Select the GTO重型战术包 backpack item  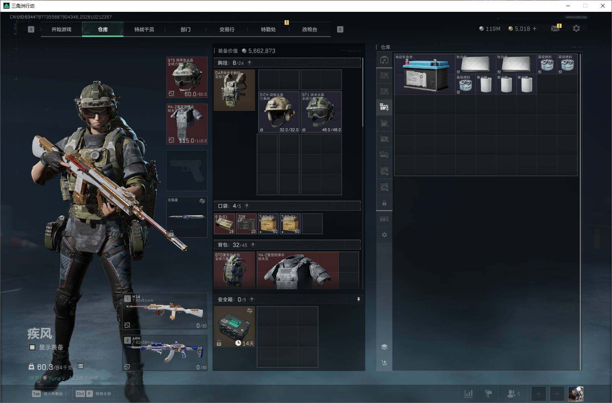(234, 270)
